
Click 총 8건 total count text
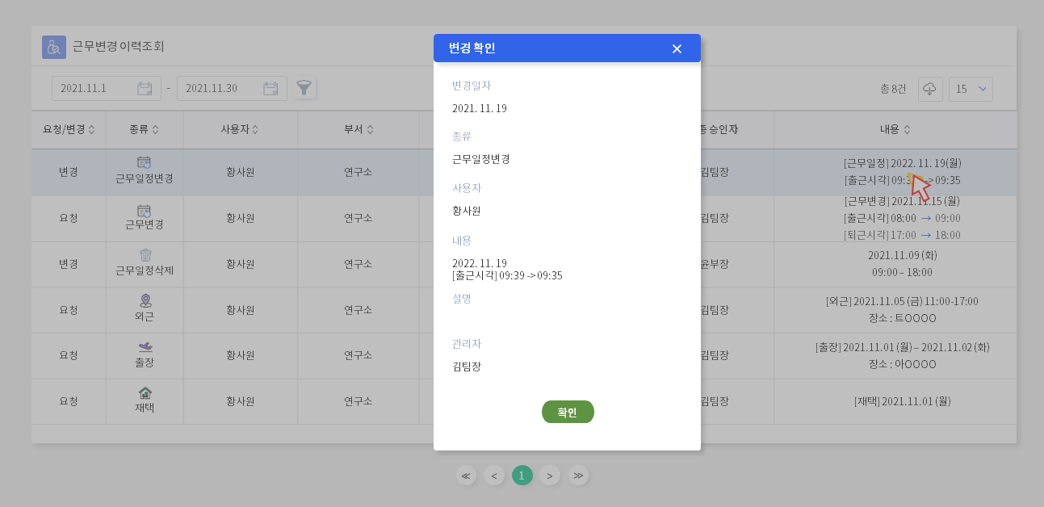click(x=893, y=89)
